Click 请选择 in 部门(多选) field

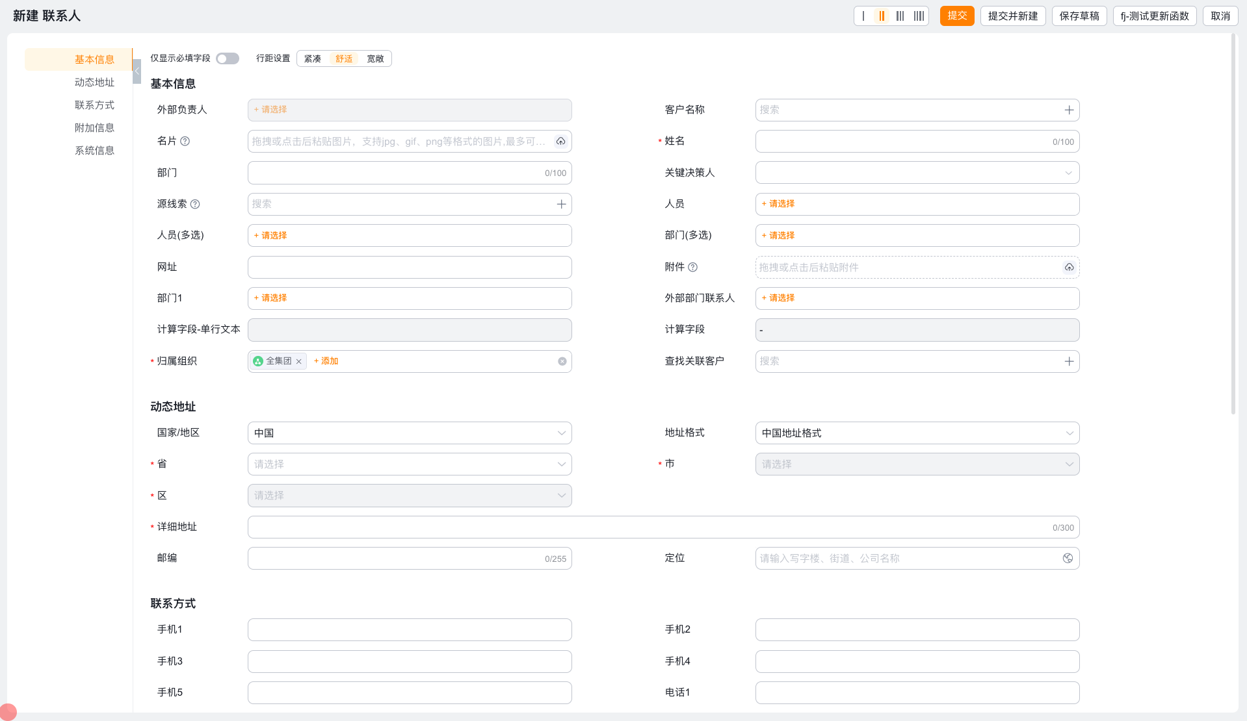[778, 236]
